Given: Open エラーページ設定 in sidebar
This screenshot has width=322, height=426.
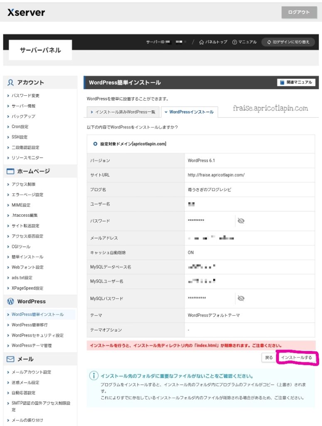Looking at the screenshot, I should pos(27,195).
